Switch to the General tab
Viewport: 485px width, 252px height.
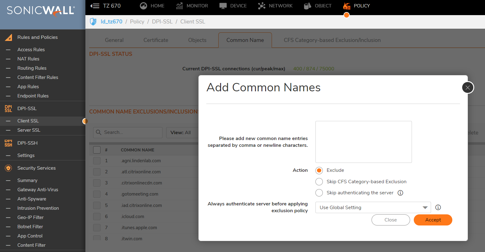[x=114, y=40]
